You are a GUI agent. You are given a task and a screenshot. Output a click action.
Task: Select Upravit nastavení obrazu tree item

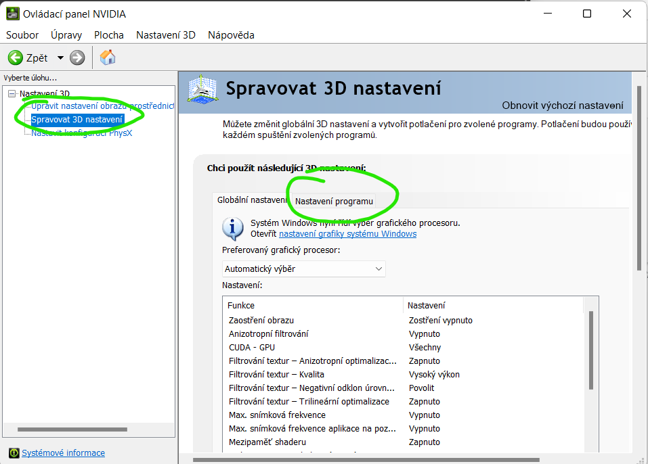click(102, 106)
